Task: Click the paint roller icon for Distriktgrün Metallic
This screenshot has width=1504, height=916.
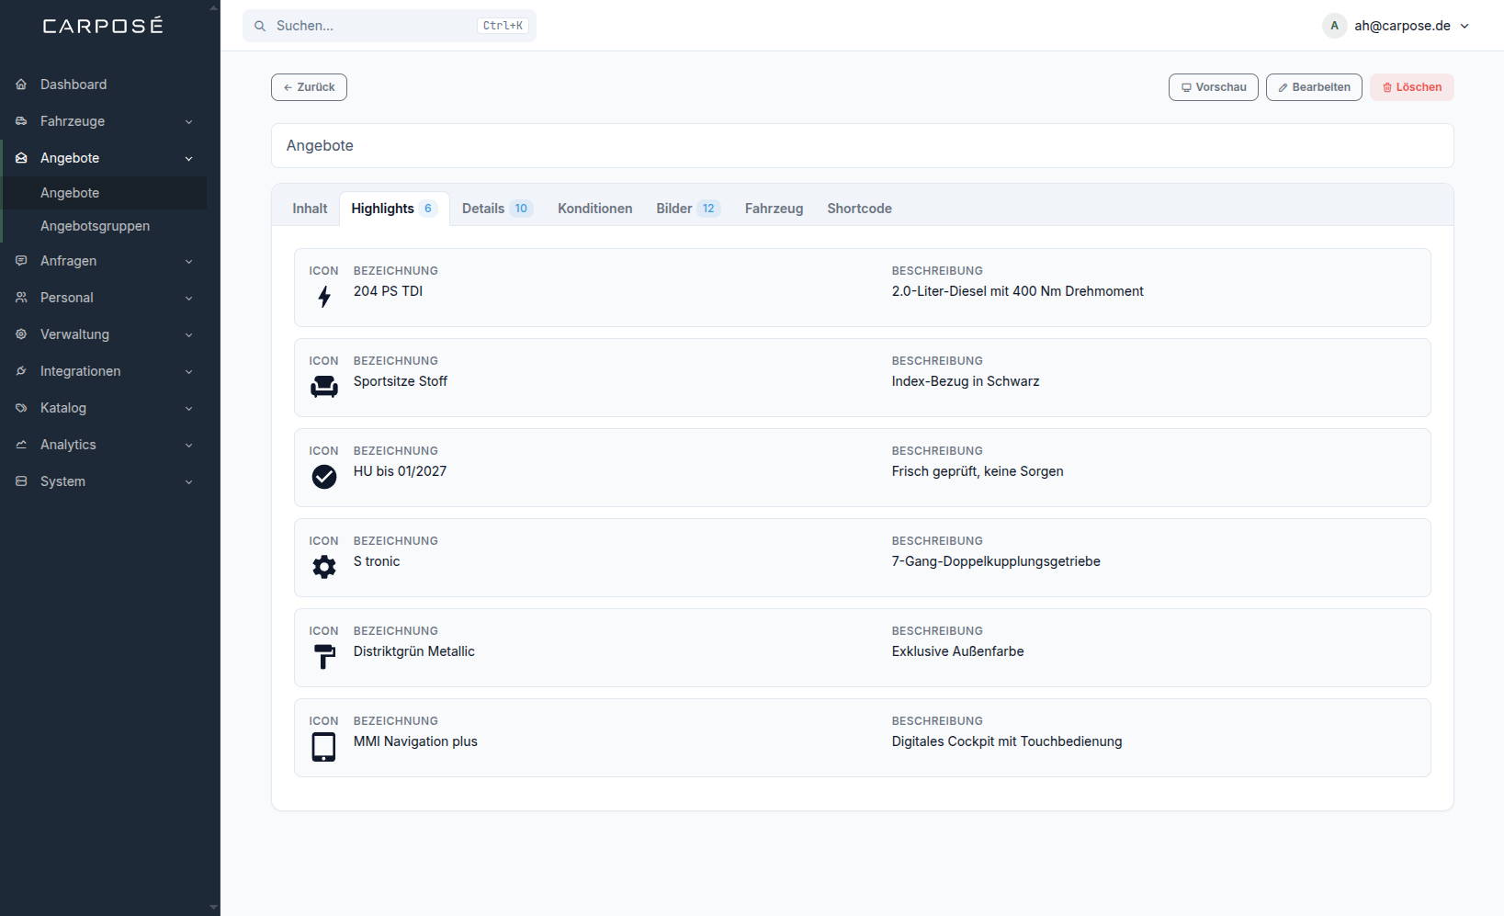Action: [324, 657]
